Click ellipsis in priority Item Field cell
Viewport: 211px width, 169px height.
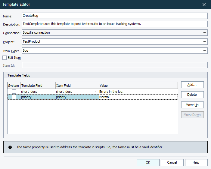coord(96,97)
